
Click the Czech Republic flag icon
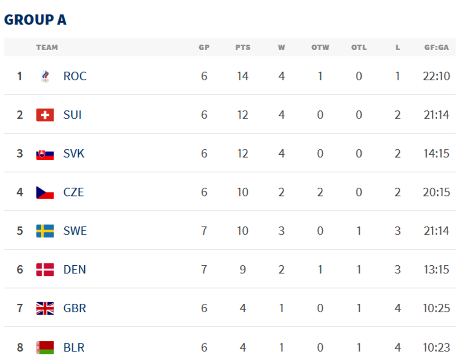click(x=45, y=192)
